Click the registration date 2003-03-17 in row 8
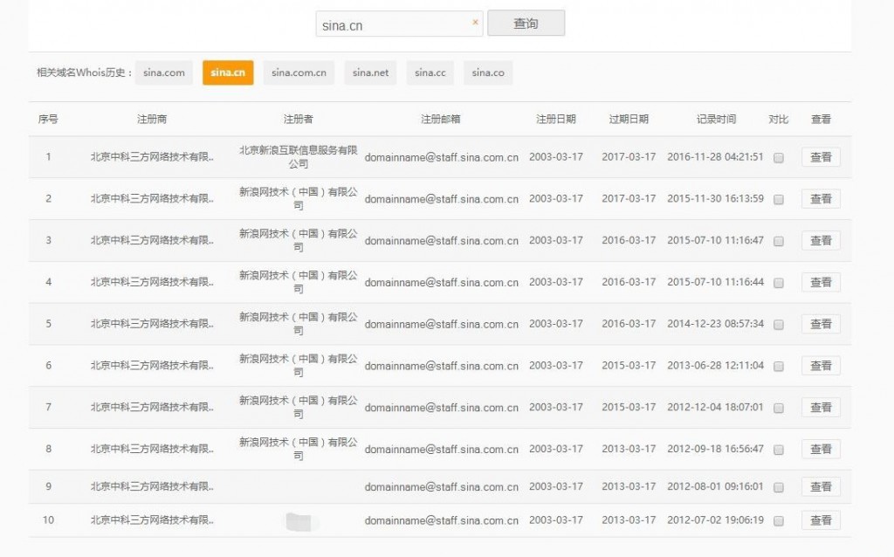 pos(556,449)
